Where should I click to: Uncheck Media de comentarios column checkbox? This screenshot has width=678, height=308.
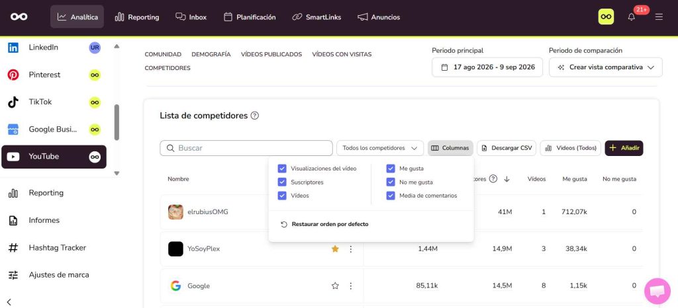pyautogui.click(x=391, y=196)
